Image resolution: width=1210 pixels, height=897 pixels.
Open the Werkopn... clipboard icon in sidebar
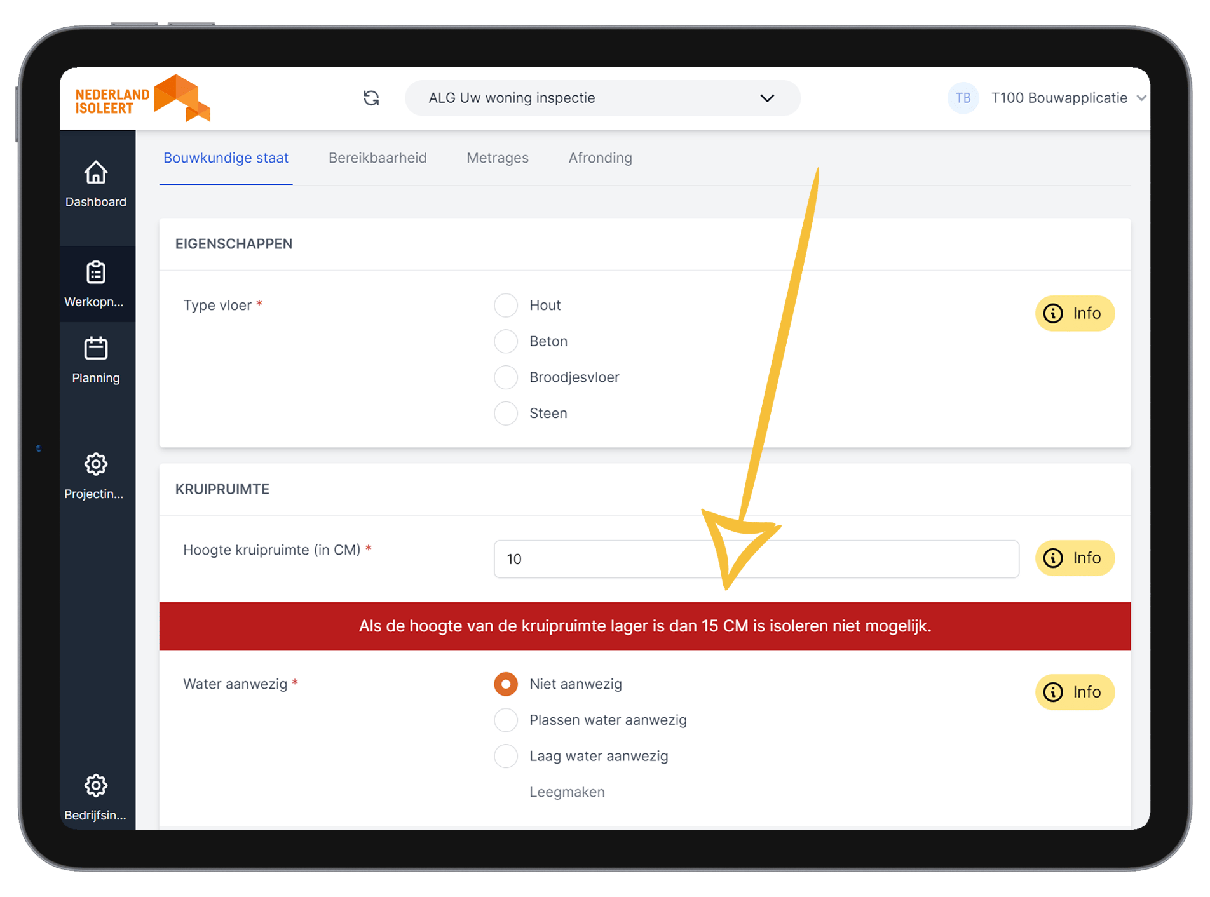(x=96, y=273)
